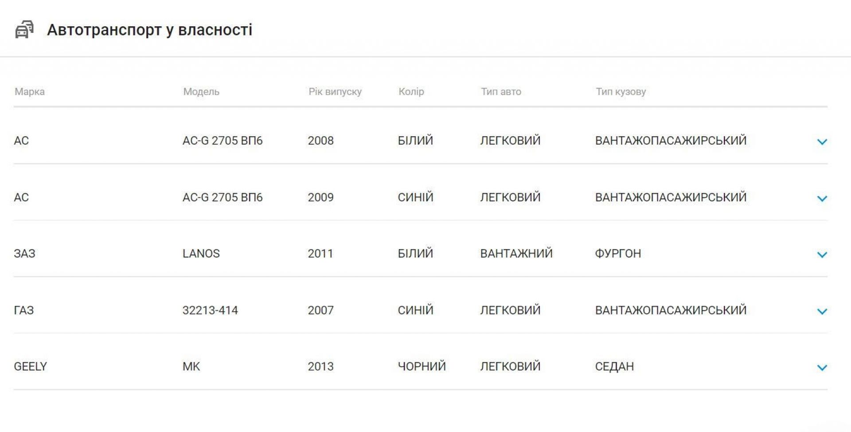This screenshot has height=432, width=851.
Task: Click the Тип авто column header
Action: coord(501,92)
